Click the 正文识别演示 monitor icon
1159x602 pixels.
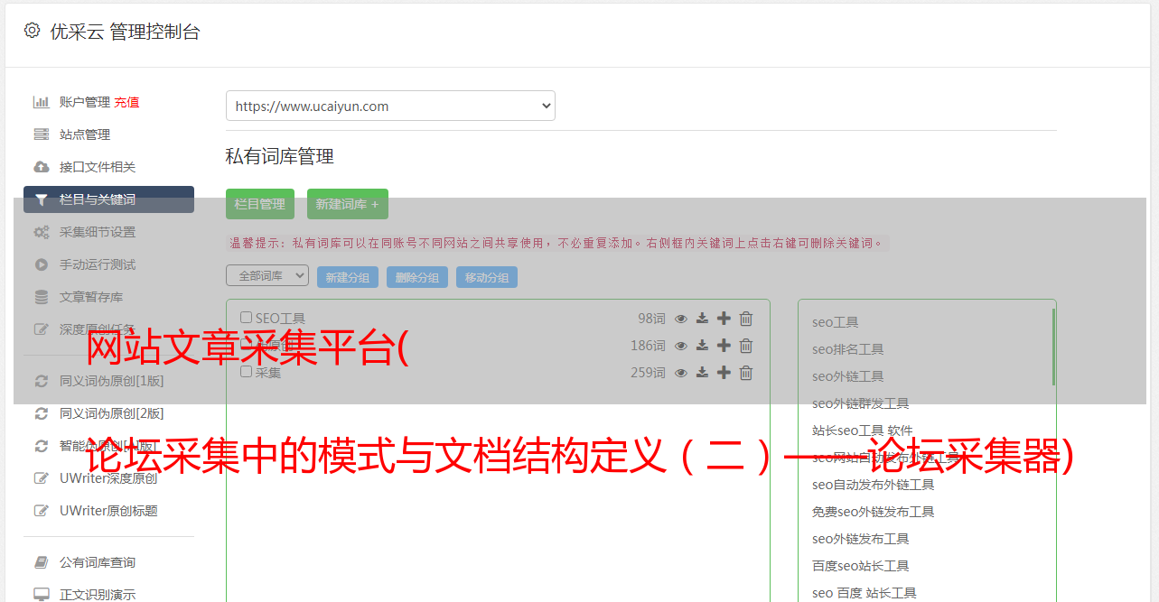coord(42,595)
